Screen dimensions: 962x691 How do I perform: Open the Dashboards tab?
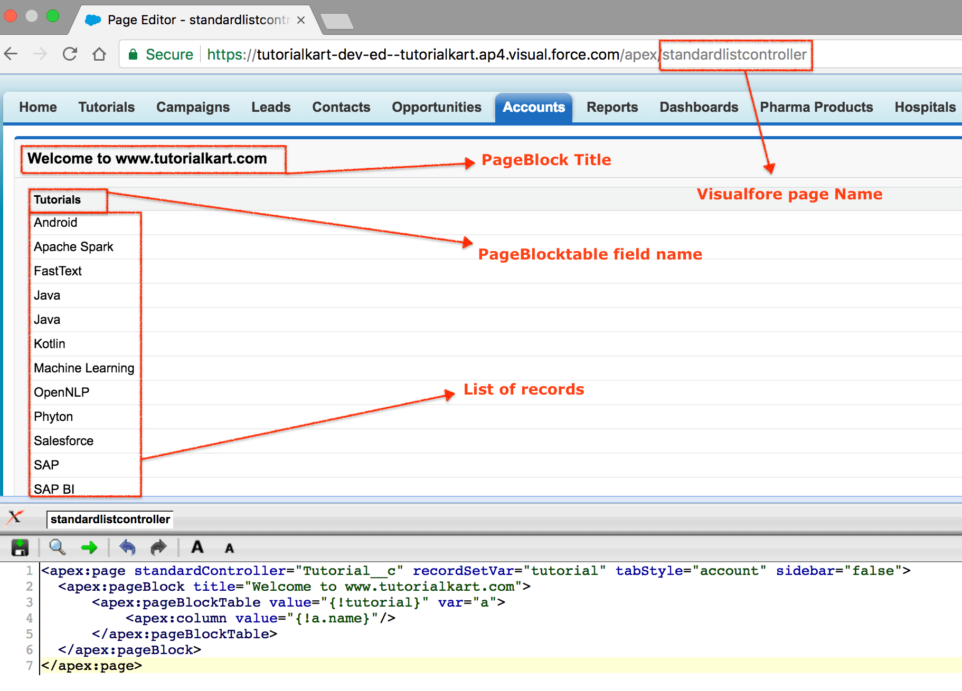[698, 107]
